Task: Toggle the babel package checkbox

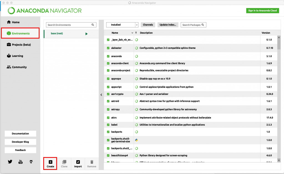Action: (x=108, y=125)
